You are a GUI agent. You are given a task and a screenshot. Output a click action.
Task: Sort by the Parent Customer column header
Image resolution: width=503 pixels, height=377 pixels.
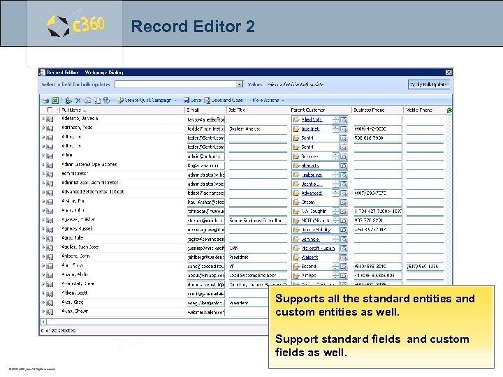pos(320,110)
